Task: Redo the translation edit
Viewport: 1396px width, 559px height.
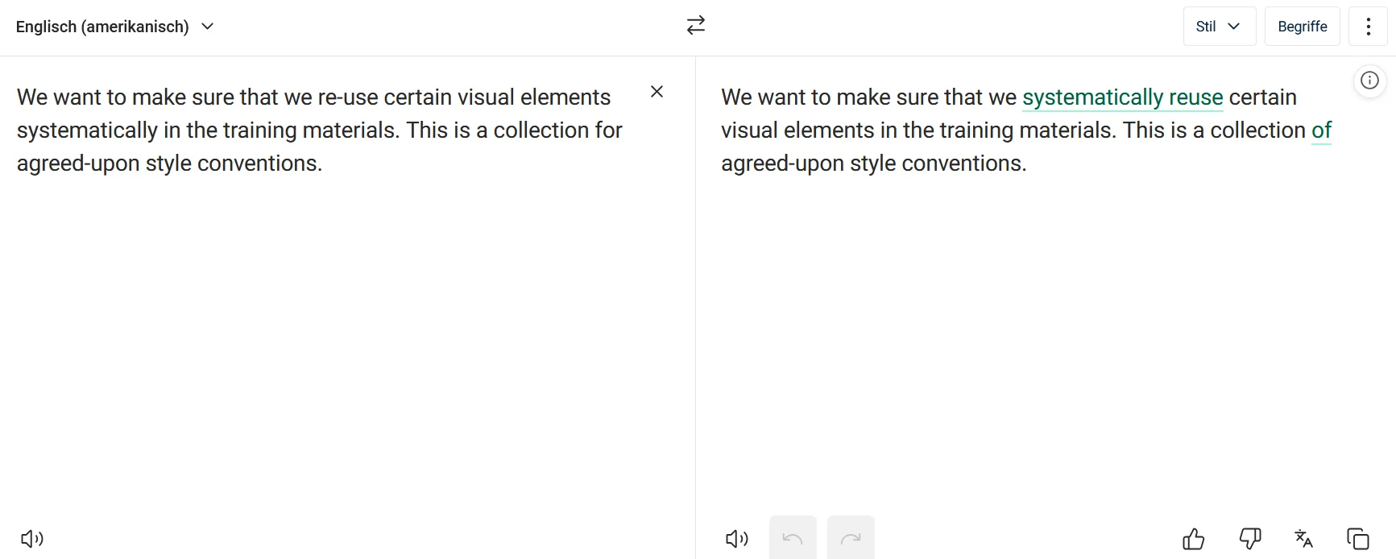Action: pyautogui.click(x=851, y=538)
